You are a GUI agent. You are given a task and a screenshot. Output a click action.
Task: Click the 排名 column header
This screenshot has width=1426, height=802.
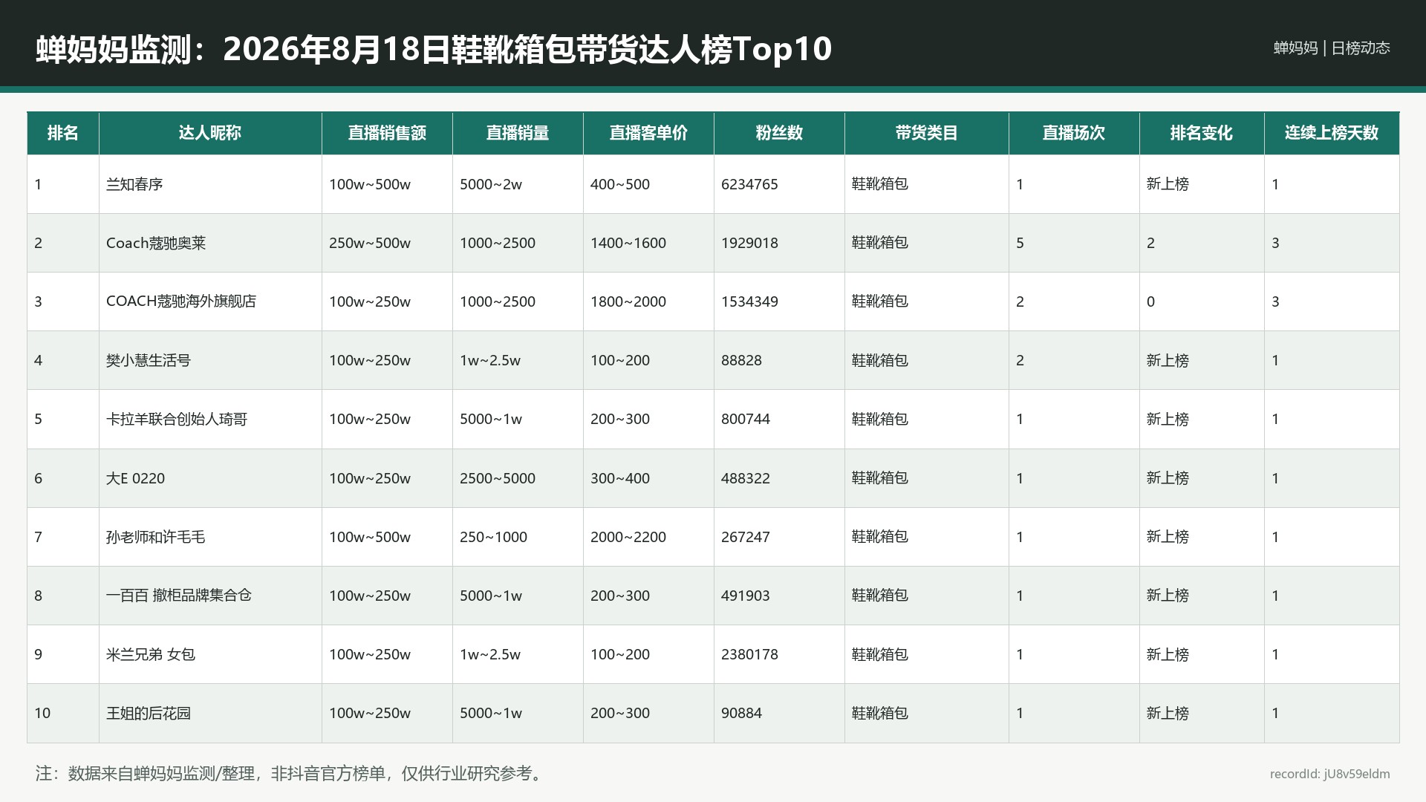point(63,133)
